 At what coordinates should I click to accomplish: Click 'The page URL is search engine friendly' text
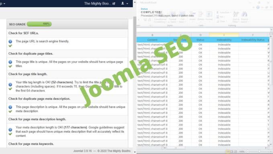click(42, 41)
